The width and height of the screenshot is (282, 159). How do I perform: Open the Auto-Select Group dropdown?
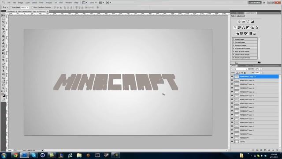point(25,8)
